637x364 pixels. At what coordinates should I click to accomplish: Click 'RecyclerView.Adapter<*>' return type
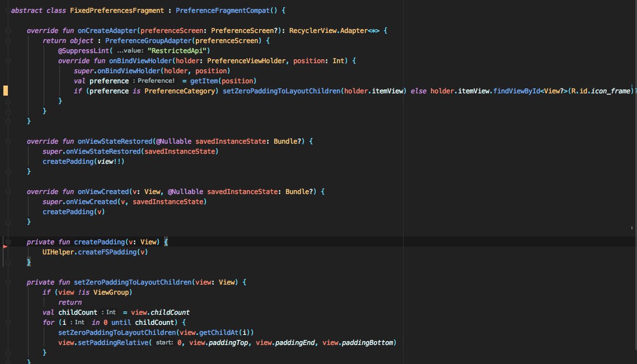(334, 31)
